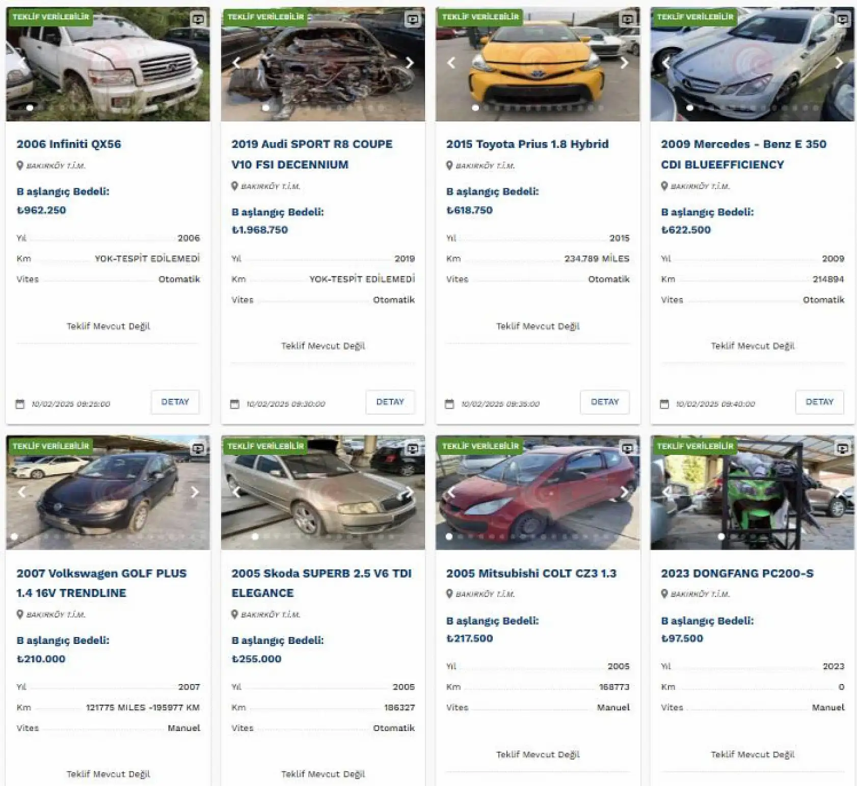Screen dimensions: 857x786
Task: Click the green motorcycle thumbnail image
Action: click(753, 493)
